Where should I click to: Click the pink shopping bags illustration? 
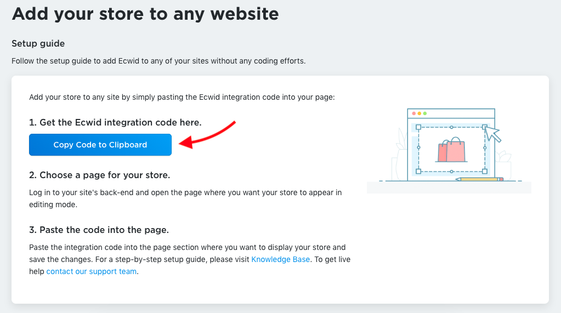451,151
